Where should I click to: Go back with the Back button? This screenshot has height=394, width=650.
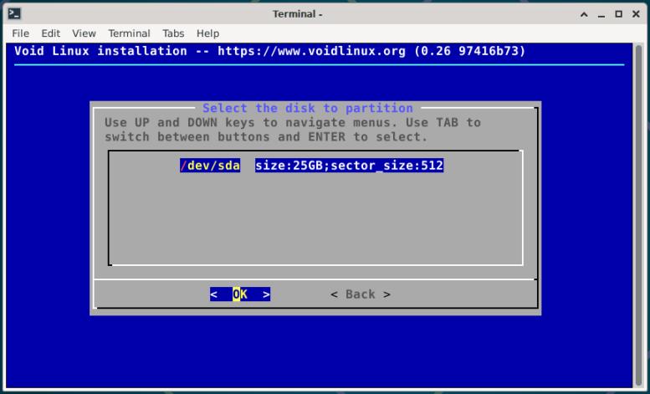point(361,294)
